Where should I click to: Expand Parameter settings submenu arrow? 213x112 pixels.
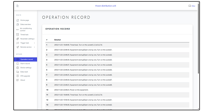pos(34,39)
